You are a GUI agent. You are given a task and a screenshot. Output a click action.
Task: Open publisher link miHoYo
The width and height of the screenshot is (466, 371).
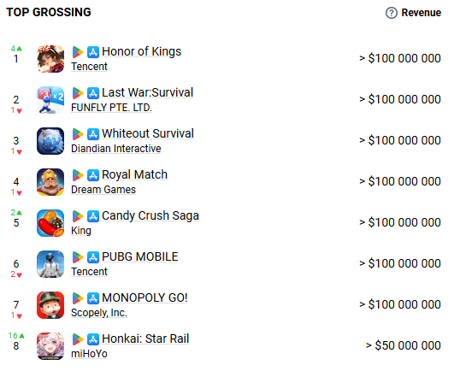pyautogui.click(x=89, y=354)
